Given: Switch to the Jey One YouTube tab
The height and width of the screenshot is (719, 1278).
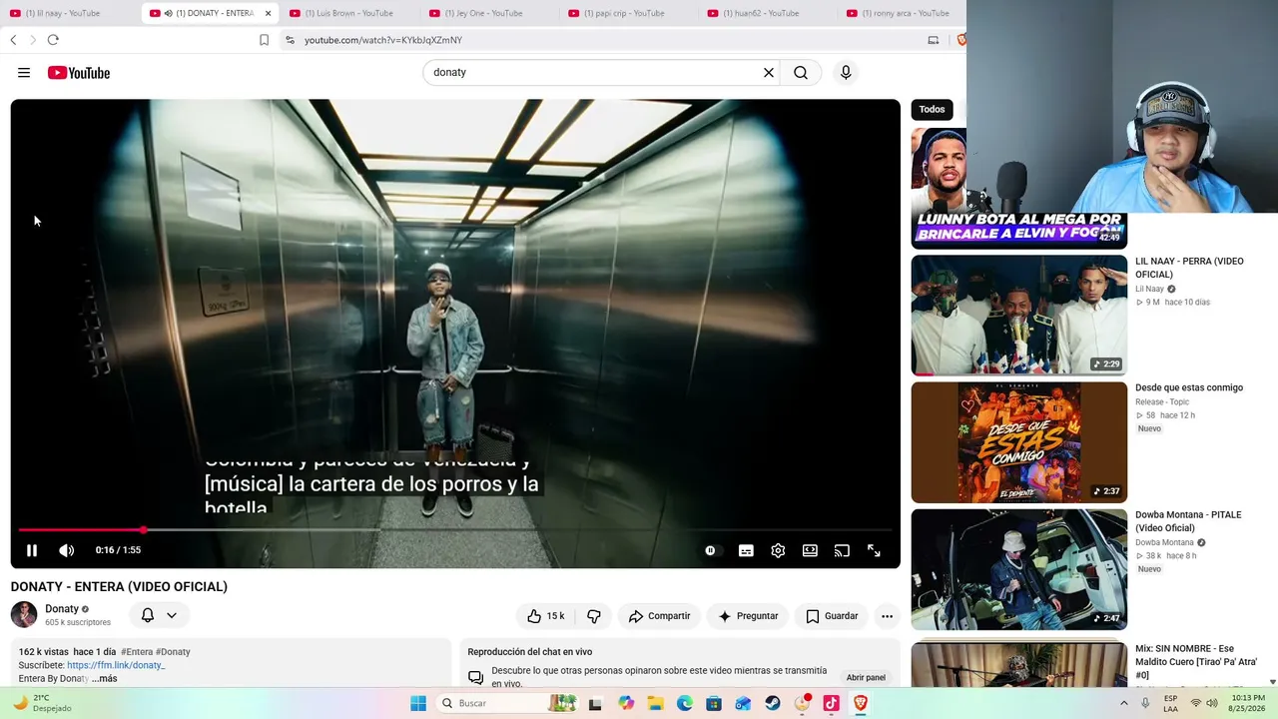Looking at the screenshot, I should (x=488, y=13).
